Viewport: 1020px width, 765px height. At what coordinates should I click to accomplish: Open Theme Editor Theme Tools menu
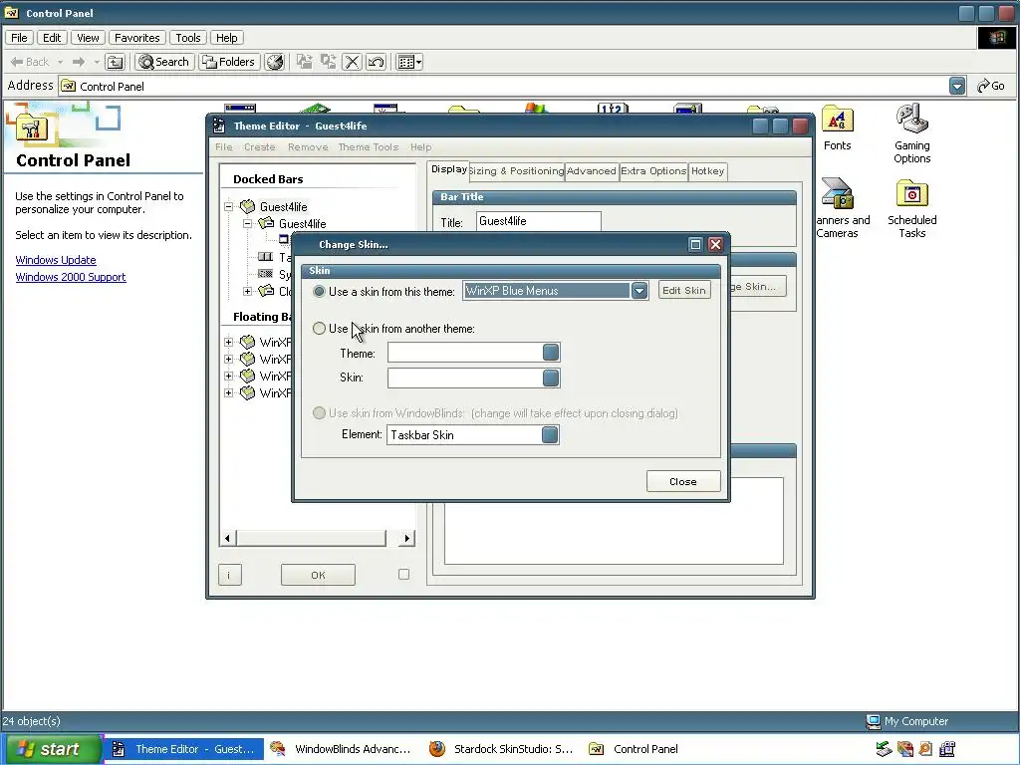[369, 147]
